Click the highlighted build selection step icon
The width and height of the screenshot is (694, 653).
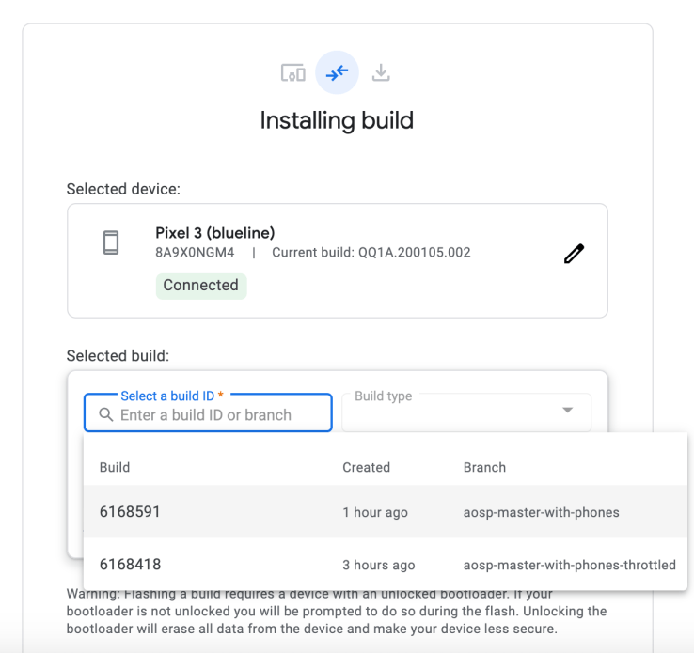[x=337, y=73]
